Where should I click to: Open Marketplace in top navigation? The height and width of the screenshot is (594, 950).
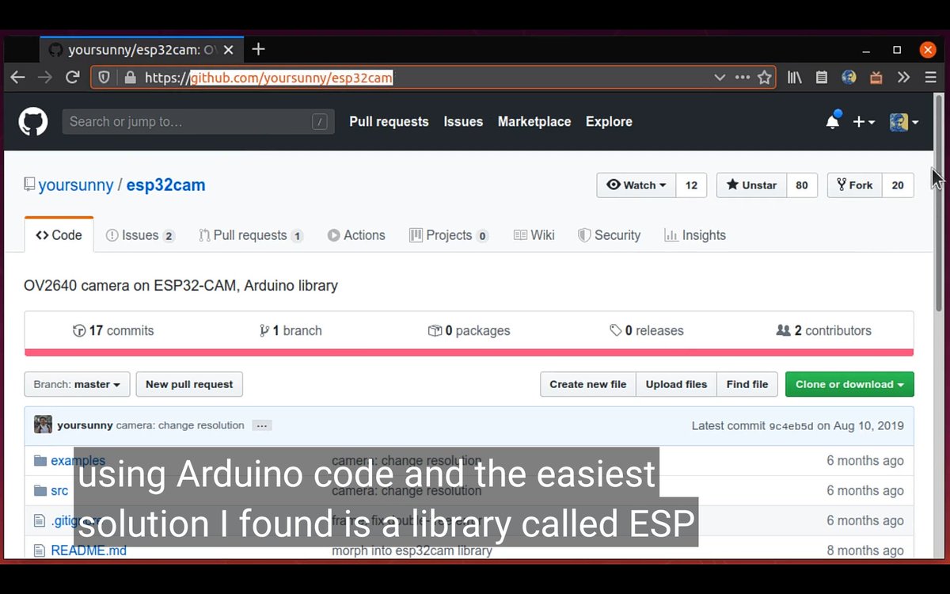[x=534, y=122]
